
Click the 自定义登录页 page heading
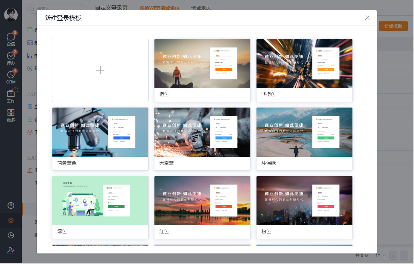111,8
